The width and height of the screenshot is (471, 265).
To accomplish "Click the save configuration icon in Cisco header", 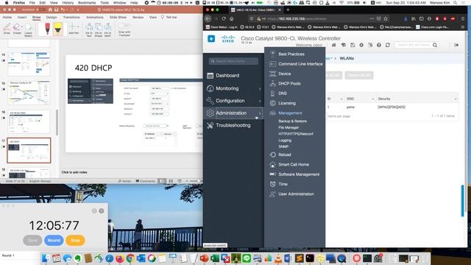I will [353, 45].
